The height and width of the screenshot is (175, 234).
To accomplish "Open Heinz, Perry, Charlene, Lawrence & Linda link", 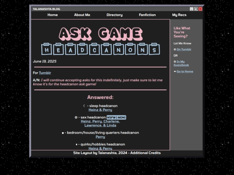I will (x=100, y=123).
